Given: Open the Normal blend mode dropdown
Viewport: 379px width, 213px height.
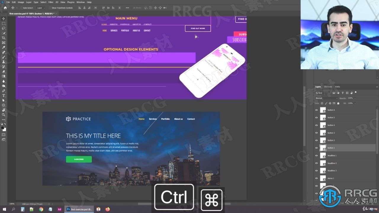Looking at the screenshot, I should click(x=326, y=98).
